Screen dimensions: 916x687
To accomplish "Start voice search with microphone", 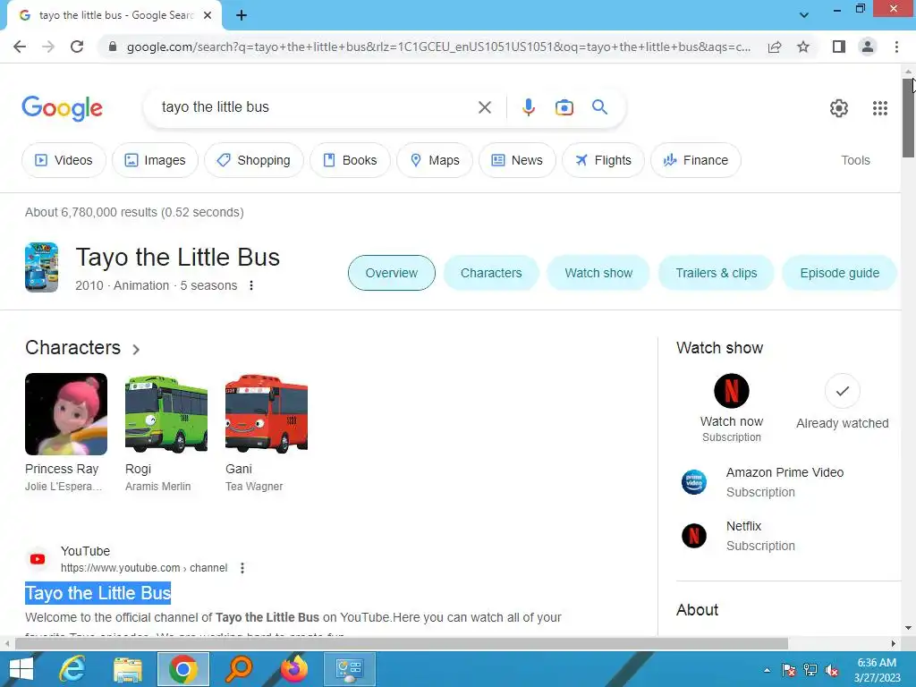I will [x=528, y=107].
